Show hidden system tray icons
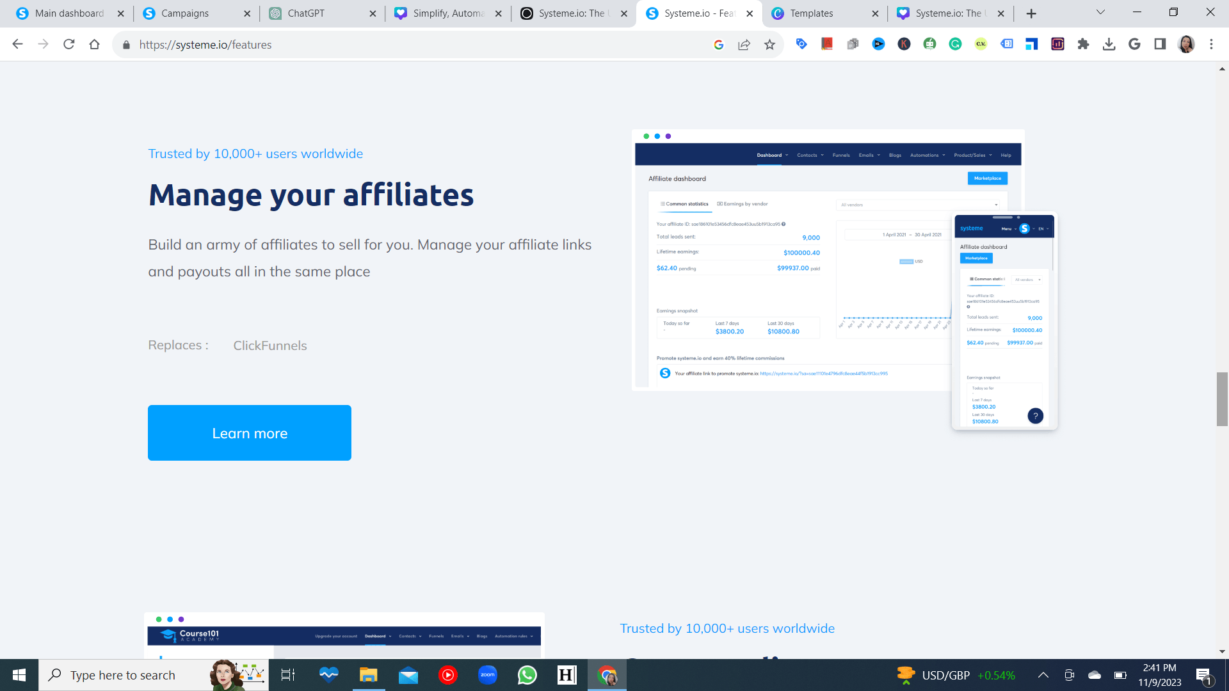The width and height of the screenshot is (1229, 691). click(x=1043, y=675)
